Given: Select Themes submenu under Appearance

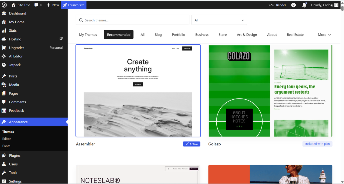Looking at the screenshot, I should coord(8,132).
